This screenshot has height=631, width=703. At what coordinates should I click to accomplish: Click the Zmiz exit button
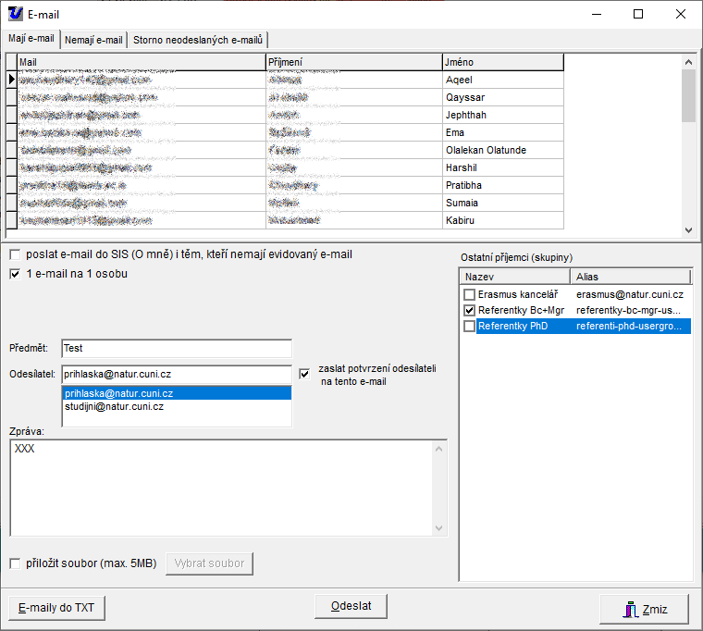pyautogui.click(x=644, y=609)
